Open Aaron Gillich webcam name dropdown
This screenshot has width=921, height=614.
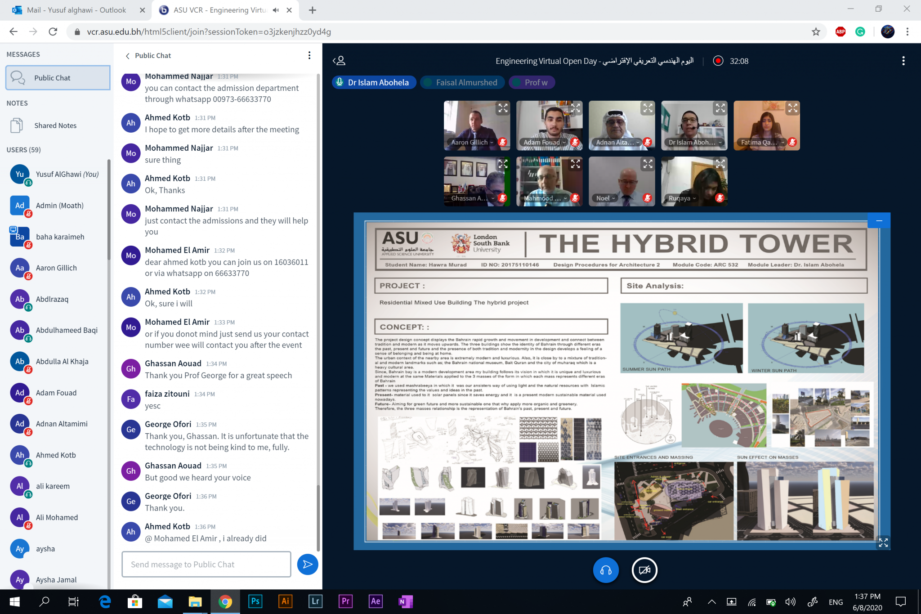[472, 142]
